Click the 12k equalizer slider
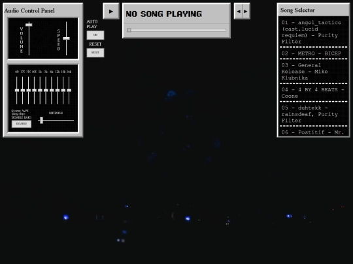The image size is (353, 264). pyautogui.click(x=58, y=91)
